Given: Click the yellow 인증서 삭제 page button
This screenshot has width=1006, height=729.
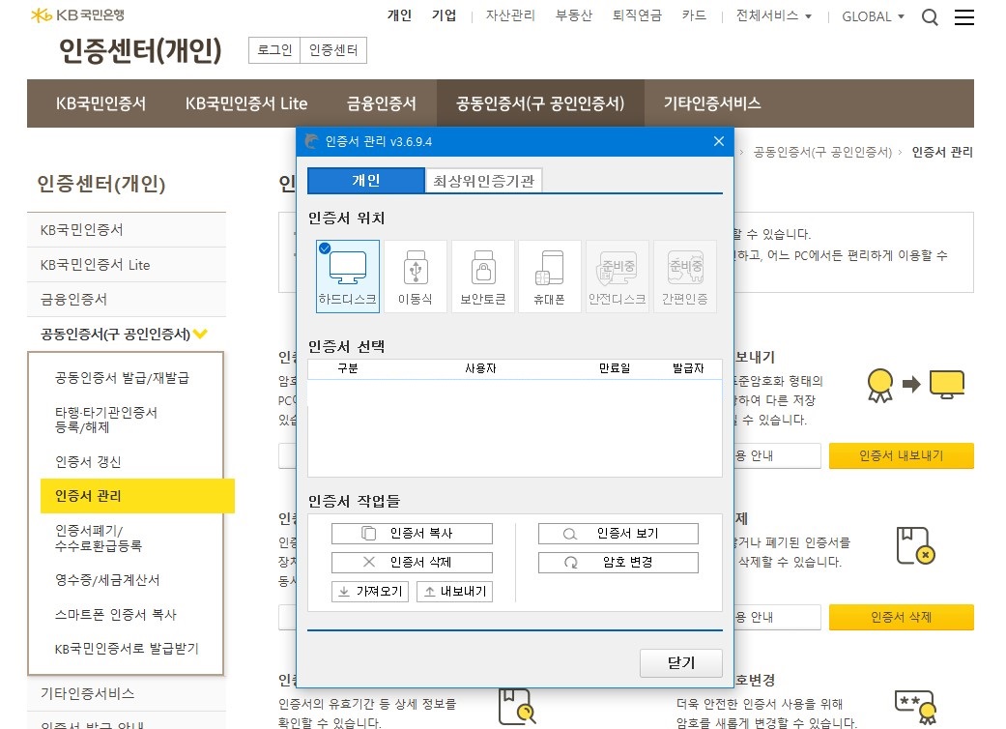Looking at the screenshot, I should click(x=902, y=618).
